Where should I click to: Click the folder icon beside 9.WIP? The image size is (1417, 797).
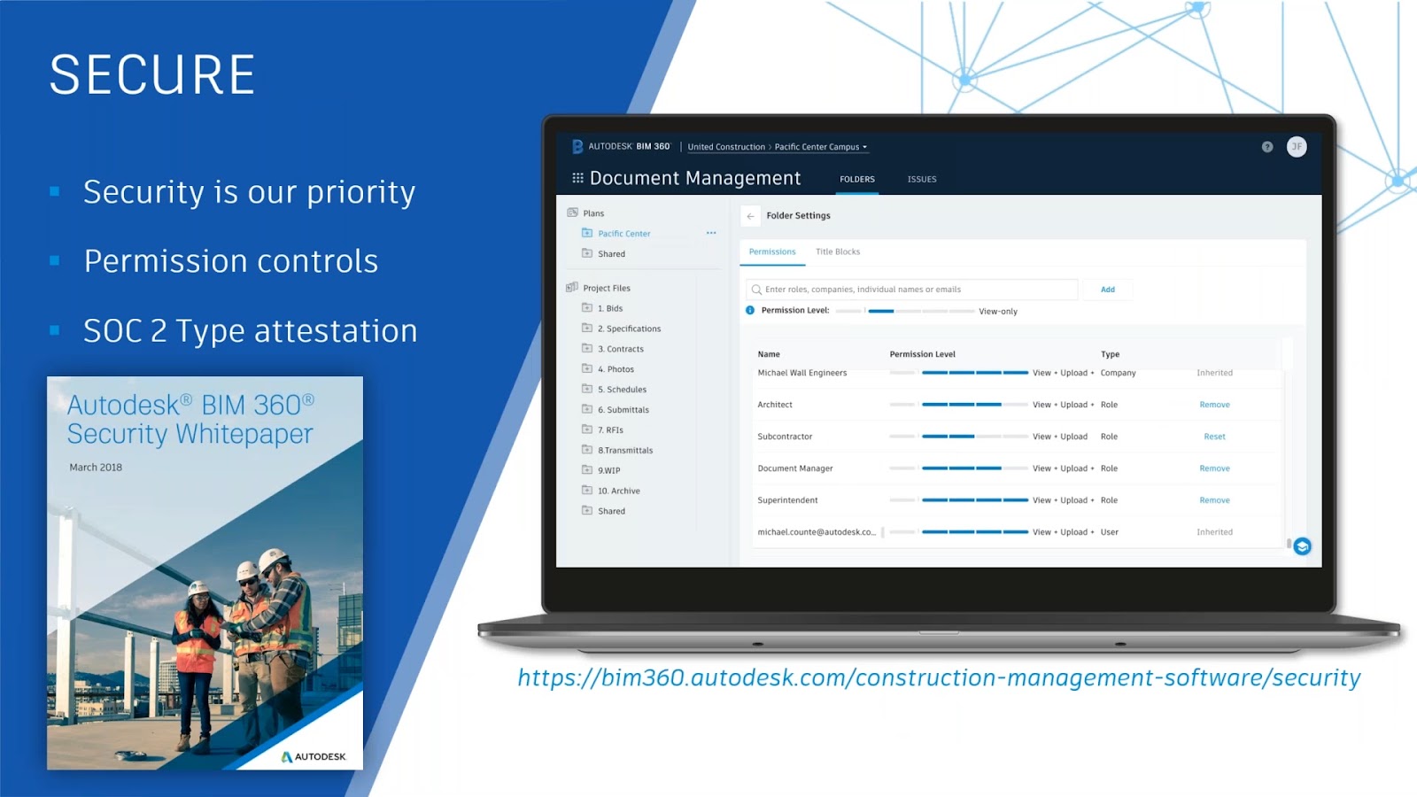pyautogui.click(x=586, y=470)
